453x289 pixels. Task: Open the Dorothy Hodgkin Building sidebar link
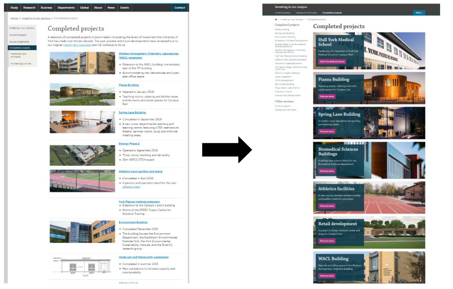pyautogui.click(x=287, y=73)
